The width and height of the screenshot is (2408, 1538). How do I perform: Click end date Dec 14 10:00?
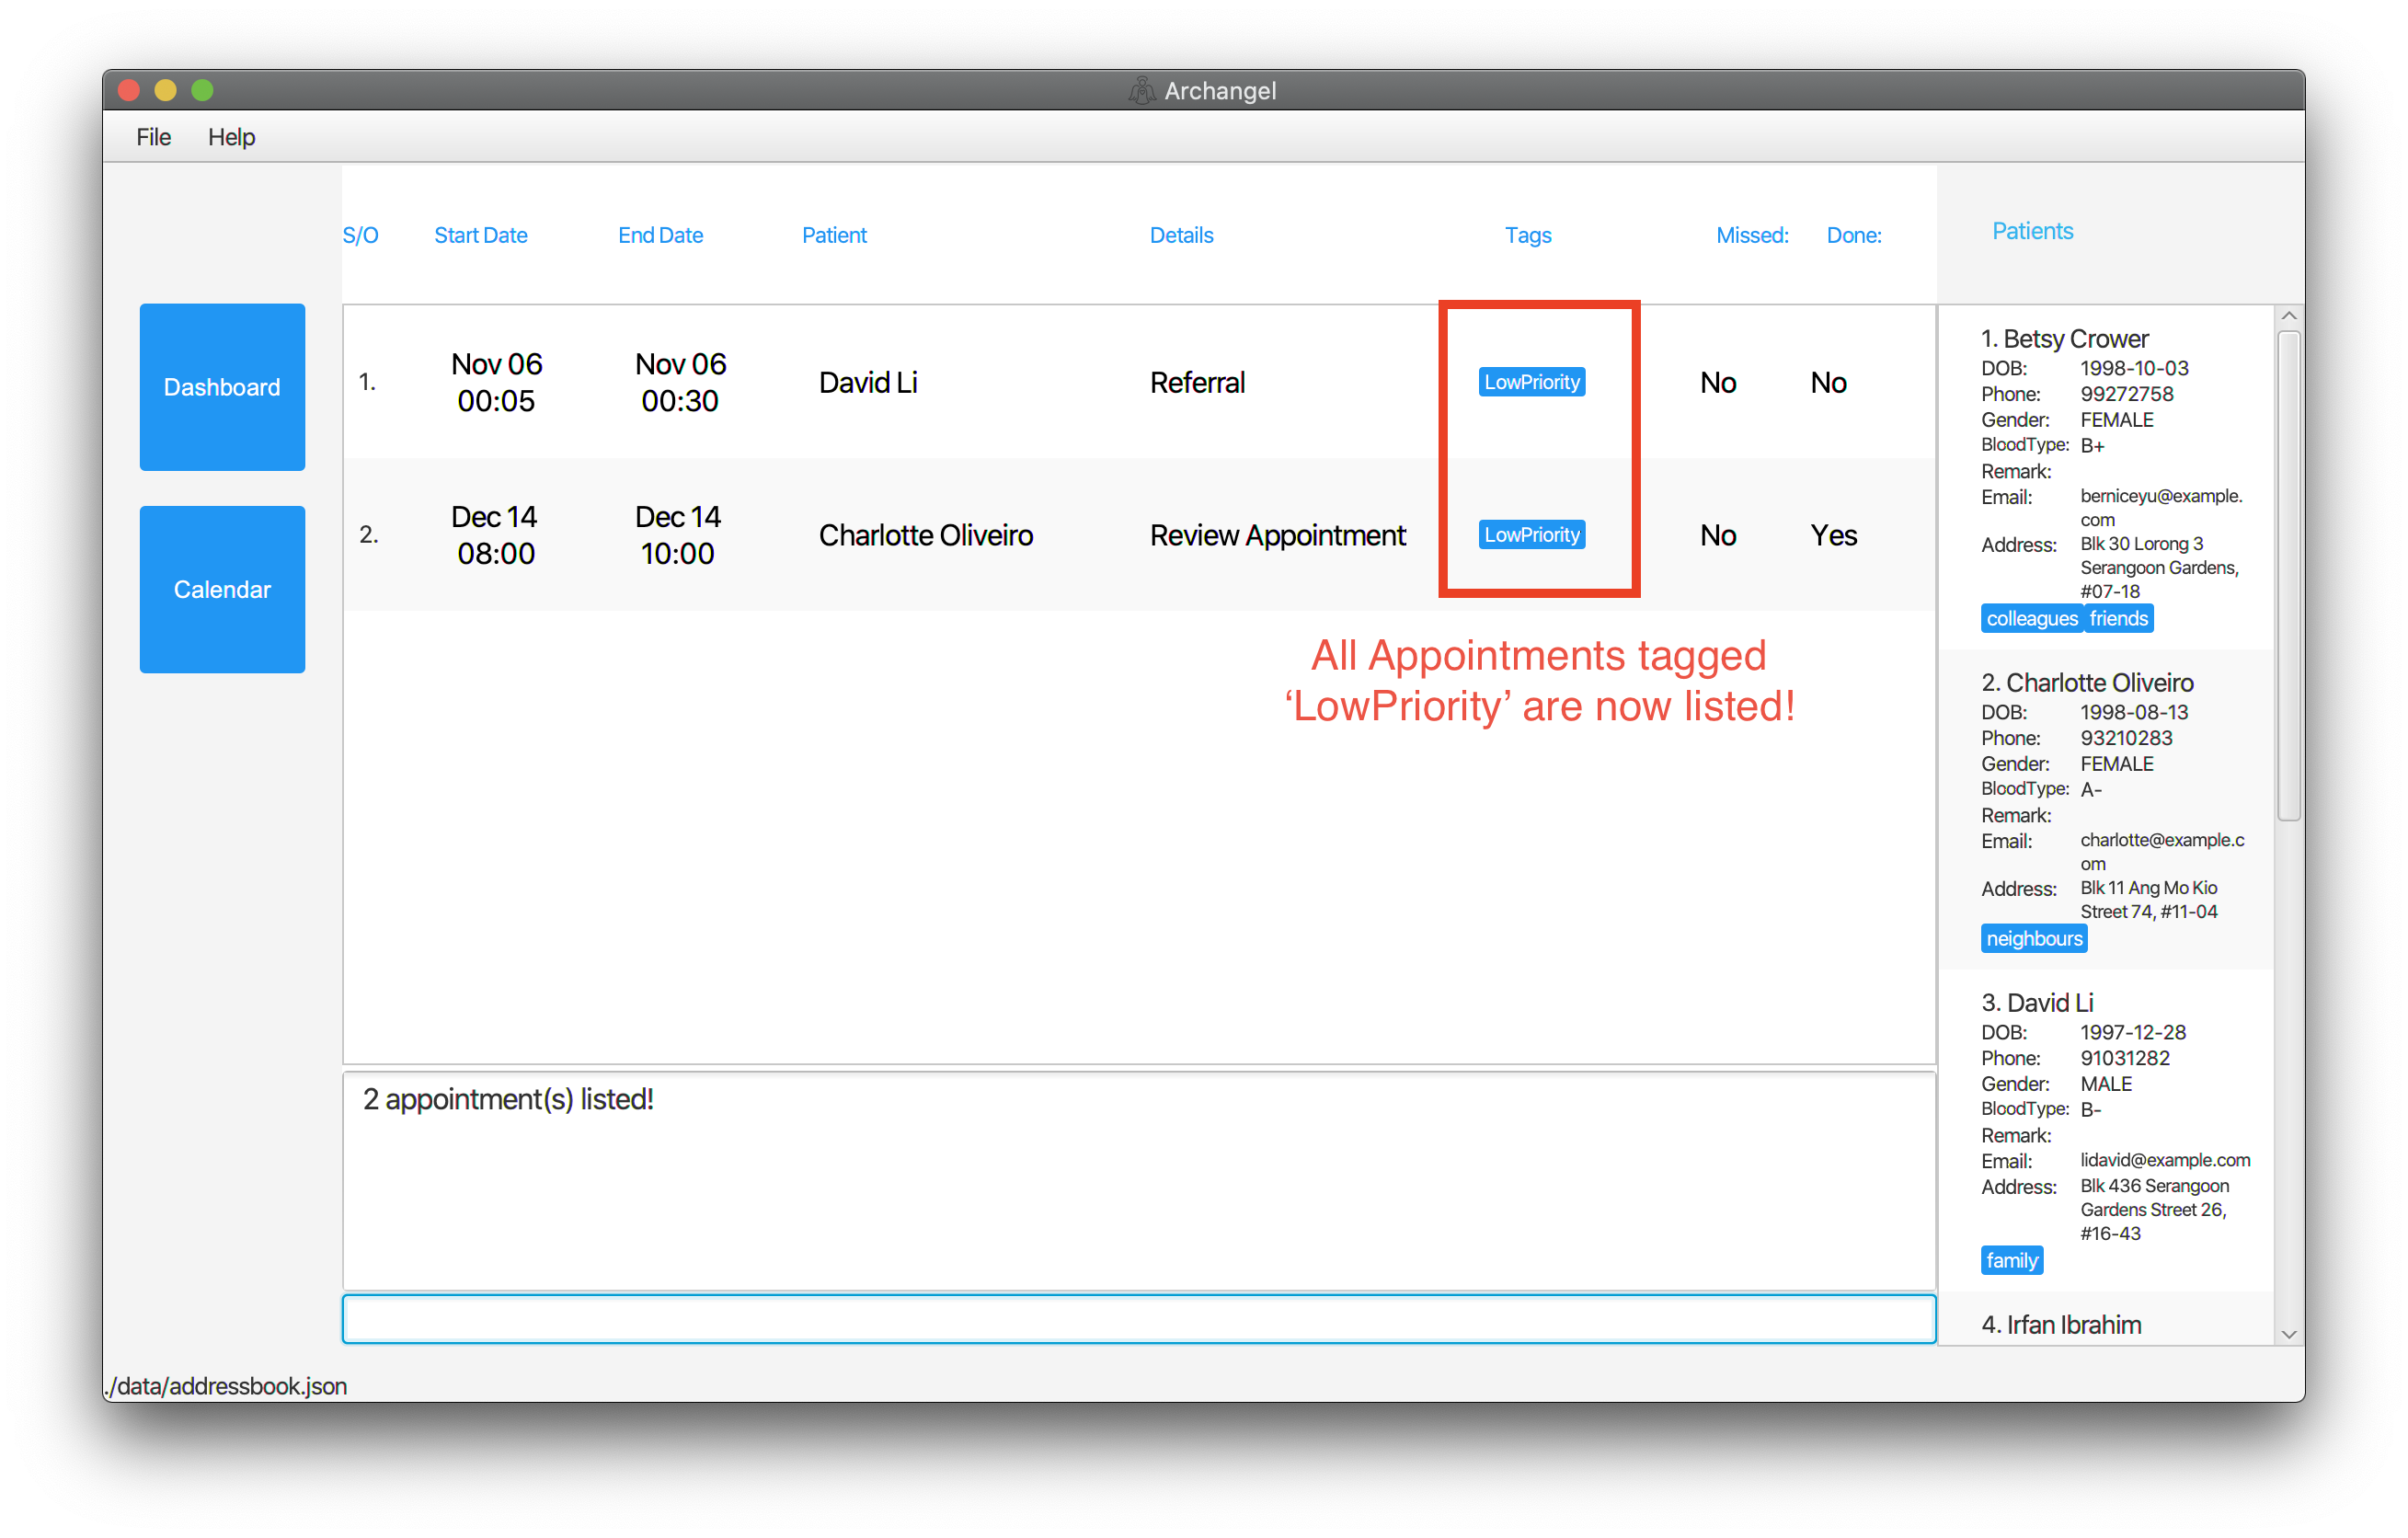click(678, 535)
